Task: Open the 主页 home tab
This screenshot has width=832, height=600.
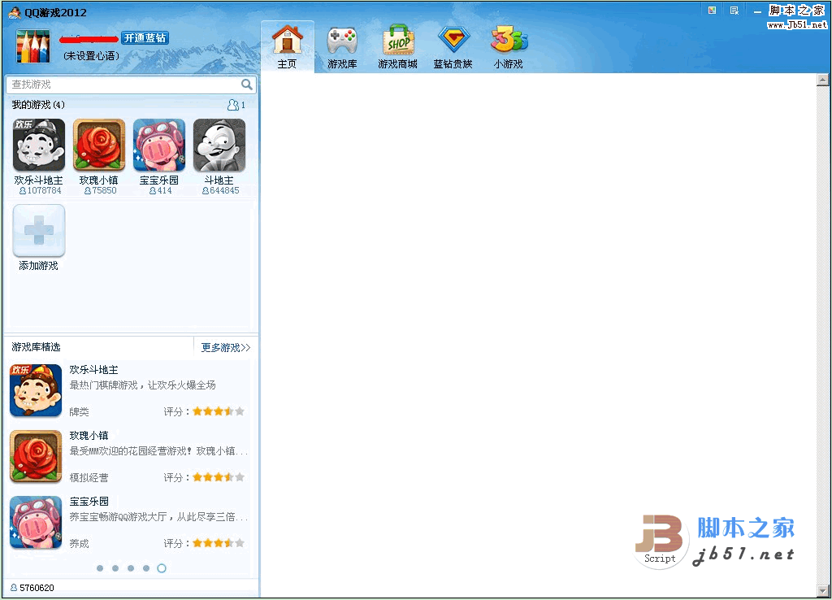Action: tap(287, 47)
